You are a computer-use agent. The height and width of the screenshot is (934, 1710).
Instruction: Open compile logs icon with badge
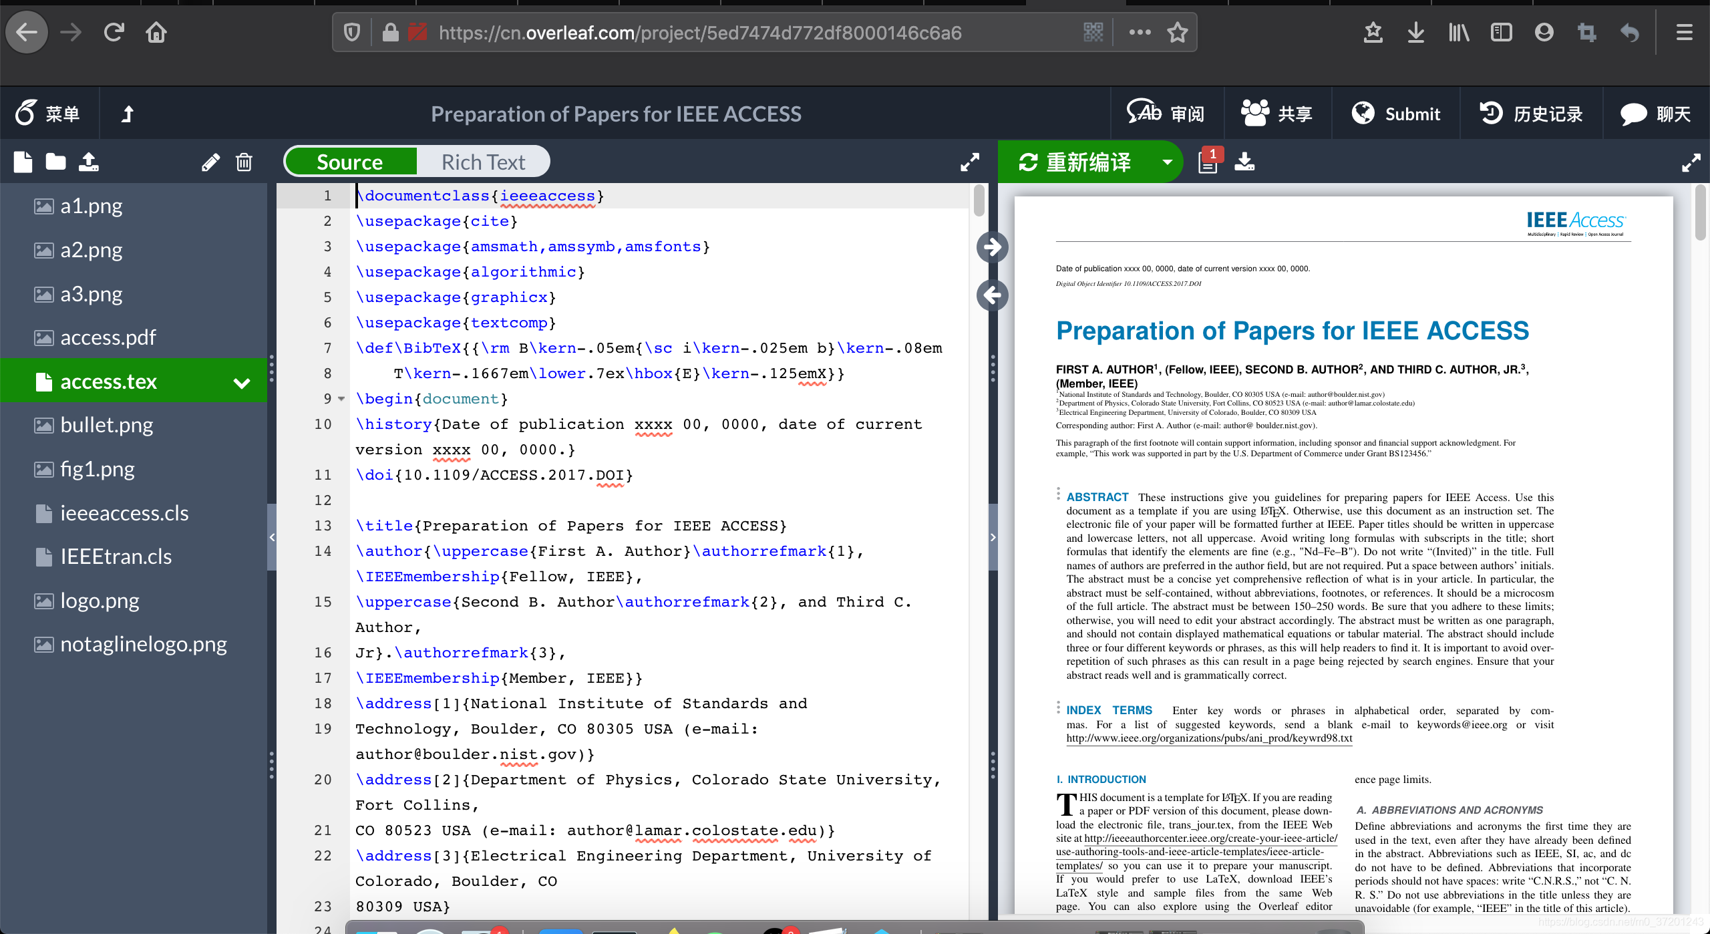coord(1208,162)
